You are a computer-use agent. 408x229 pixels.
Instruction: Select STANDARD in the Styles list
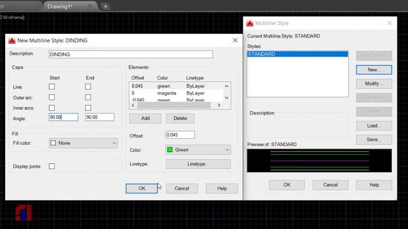pos(298,54)
